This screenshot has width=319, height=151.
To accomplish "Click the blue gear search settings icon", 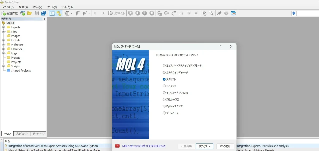I will tap(294, 13).
